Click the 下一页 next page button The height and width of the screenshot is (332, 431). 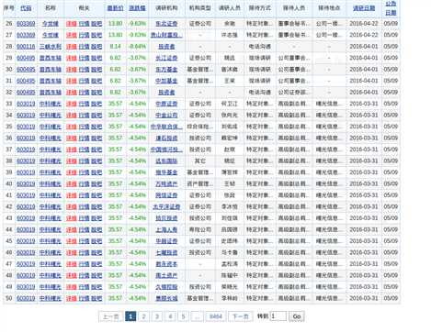[x=241, y=316]
